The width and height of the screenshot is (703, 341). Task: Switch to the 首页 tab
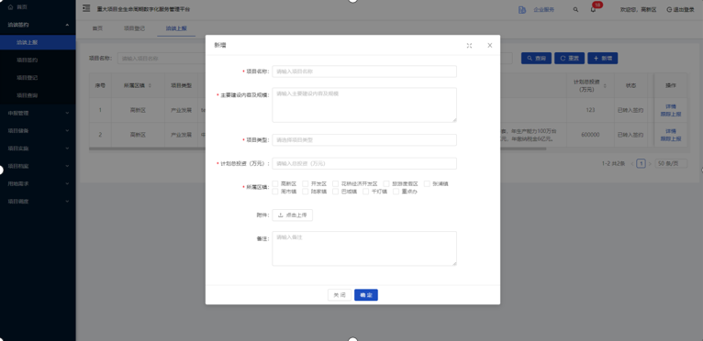(x=97, y=28)
